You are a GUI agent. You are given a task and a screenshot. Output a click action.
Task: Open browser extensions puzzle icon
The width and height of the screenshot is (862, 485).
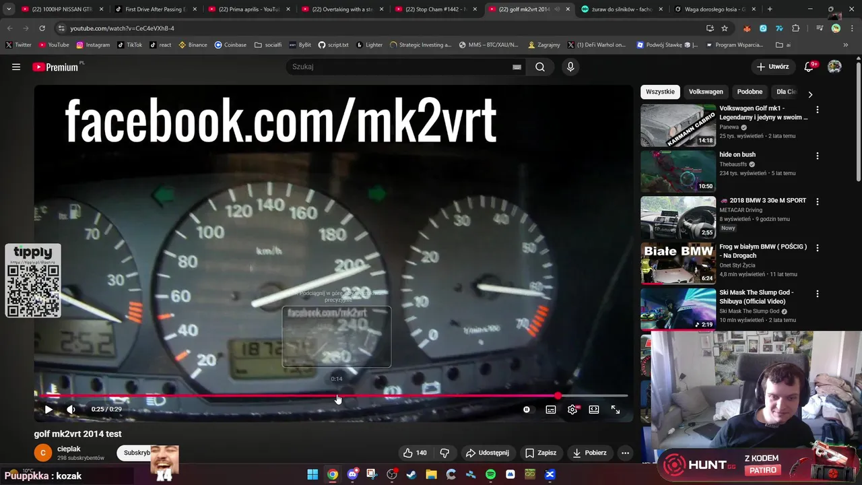796,28
